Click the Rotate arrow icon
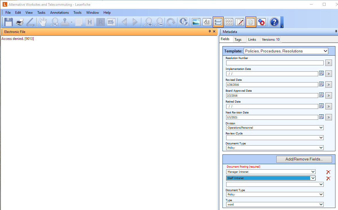Screen dimensions: 338x210 (x=171, y=22)
